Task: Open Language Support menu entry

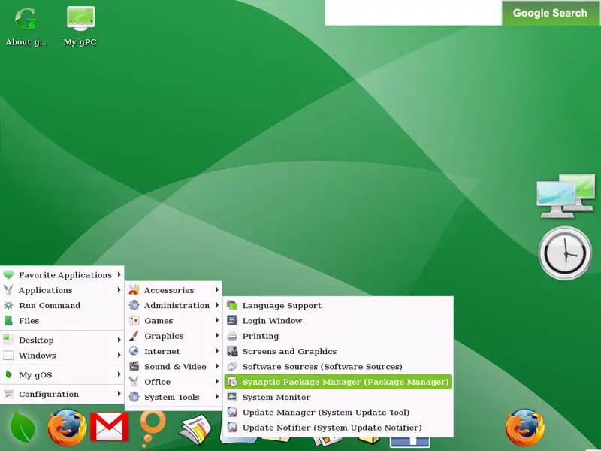Action: [x=338, y=305]
